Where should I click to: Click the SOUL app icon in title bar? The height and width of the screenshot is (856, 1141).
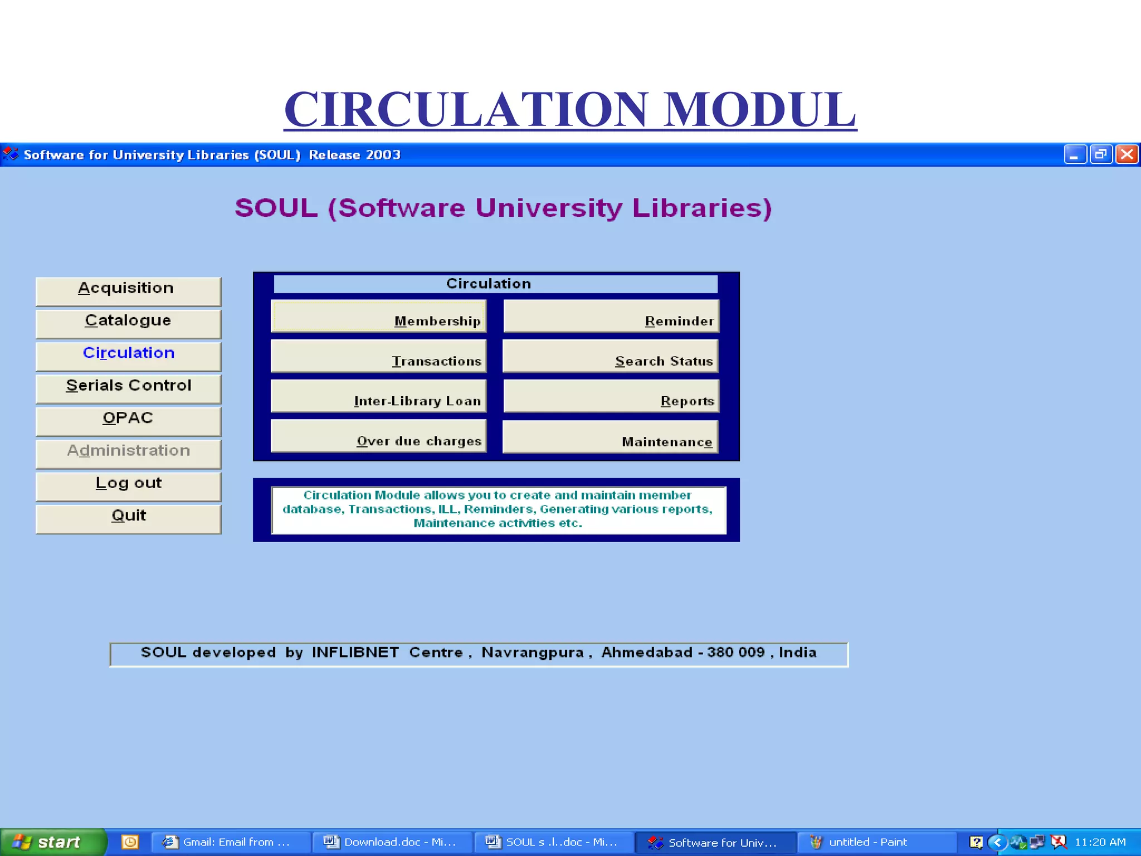10,154
